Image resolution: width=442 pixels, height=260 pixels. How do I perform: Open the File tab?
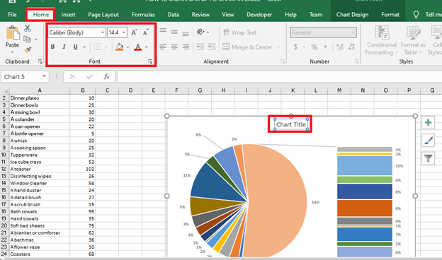point(13,15)
